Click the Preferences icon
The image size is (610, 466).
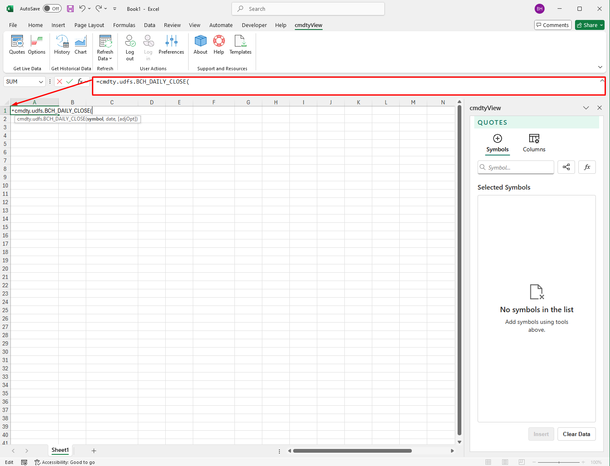click(171, 45)
